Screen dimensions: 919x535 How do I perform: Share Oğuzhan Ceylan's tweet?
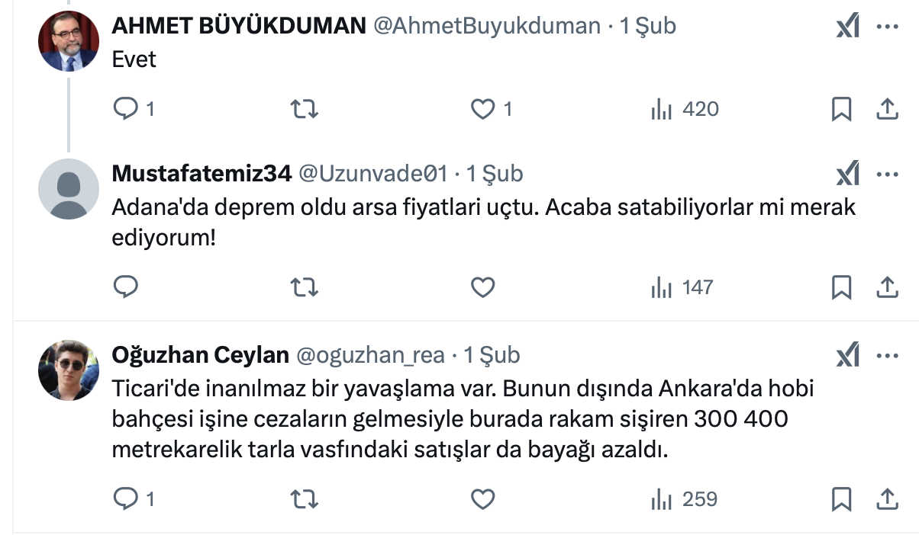[x=886, y=499]
